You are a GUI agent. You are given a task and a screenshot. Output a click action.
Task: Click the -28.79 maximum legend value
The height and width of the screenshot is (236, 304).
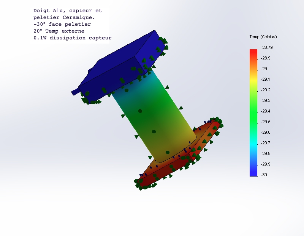click(x=267, y=48)
